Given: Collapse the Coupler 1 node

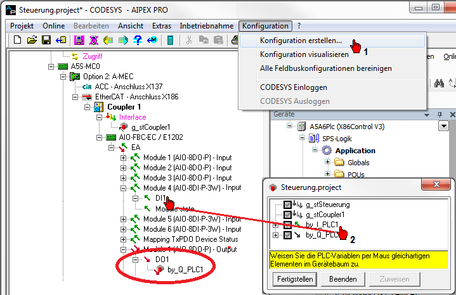Looking at the screenshot, I should coord(87,107).
